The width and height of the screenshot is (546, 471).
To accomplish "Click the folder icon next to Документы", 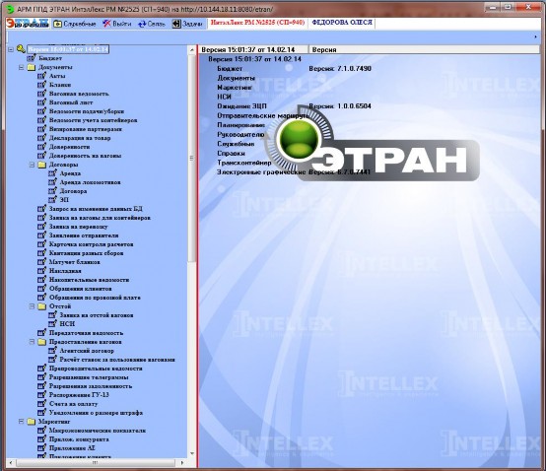I will coord(32,67).
